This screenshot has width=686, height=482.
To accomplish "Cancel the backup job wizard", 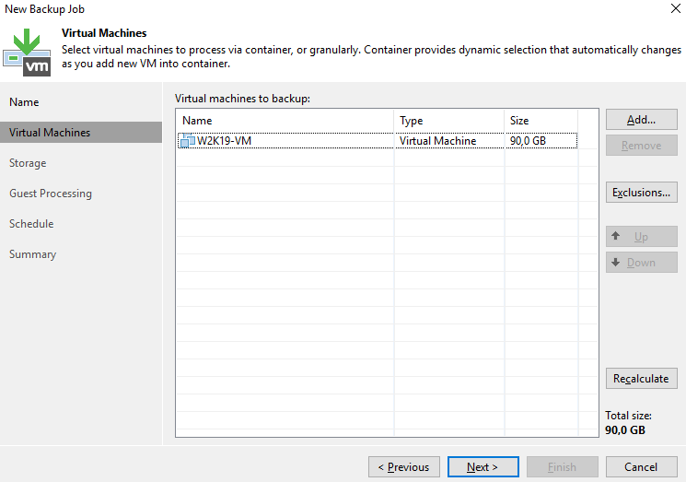I will click(x=642, y=467).
